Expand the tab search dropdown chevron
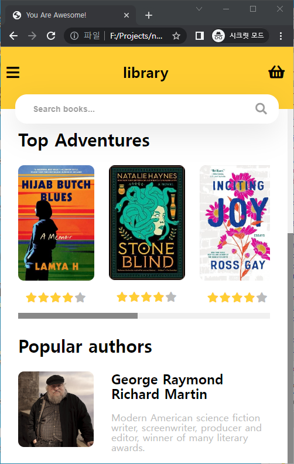Image resolution: width=294 pixels, height=464 pixels. [x=199, y=9]
